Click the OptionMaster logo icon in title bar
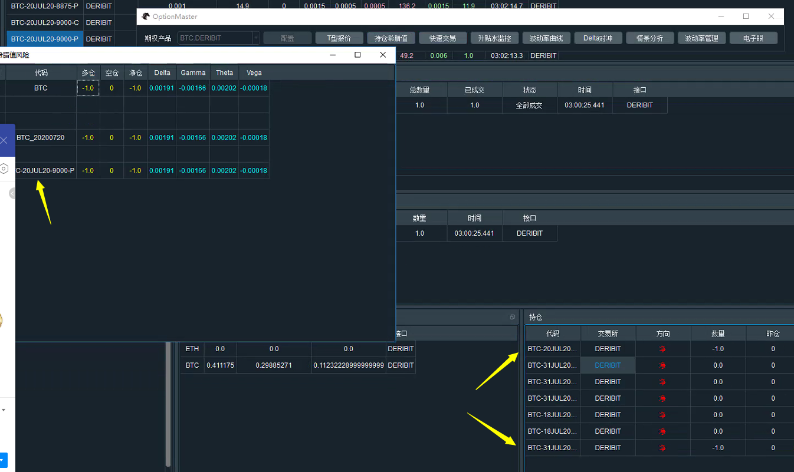Viewport: 794px width, 472px height. click(x=145, y=16)
